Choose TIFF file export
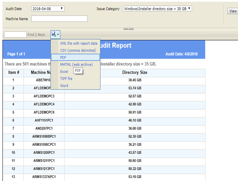This screenshot has height=181, width=238. point(66,78)
